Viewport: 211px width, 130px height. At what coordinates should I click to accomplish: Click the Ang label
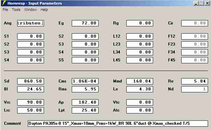click(x=8, y=23)
